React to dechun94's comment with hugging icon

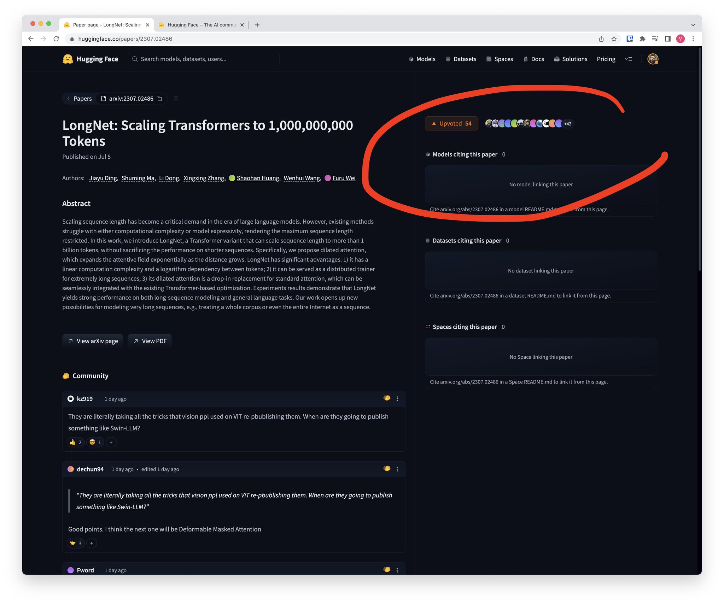click(387, 469)
